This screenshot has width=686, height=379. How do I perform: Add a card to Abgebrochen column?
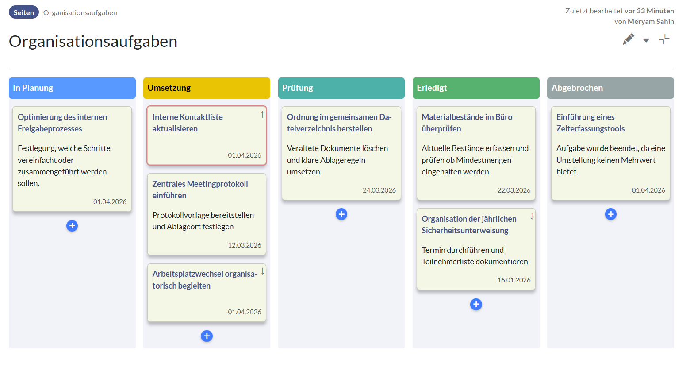coord(610,214)
